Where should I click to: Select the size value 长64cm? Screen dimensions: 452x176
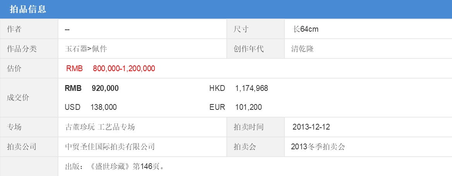click(x=306, y=29)
